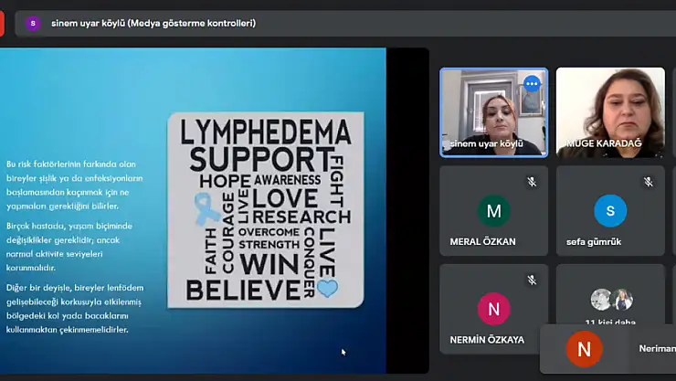Click the muted mic icon on NERMİN ÖZKAYA's tile
The image size is (676, 381).
point(532,280)
